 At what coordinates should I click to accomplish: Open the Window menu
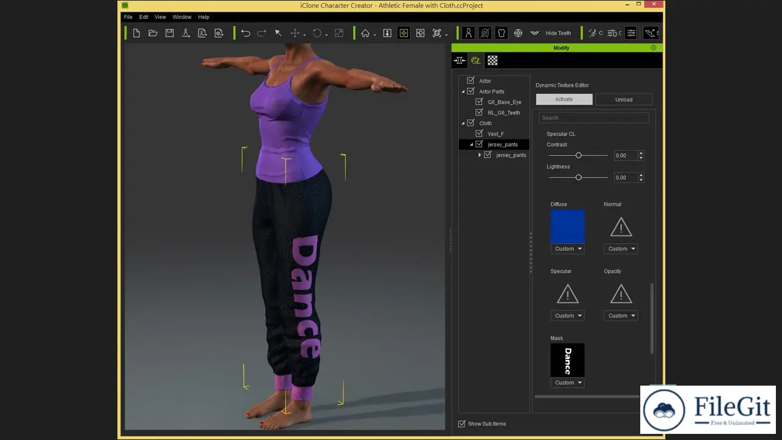181,17
